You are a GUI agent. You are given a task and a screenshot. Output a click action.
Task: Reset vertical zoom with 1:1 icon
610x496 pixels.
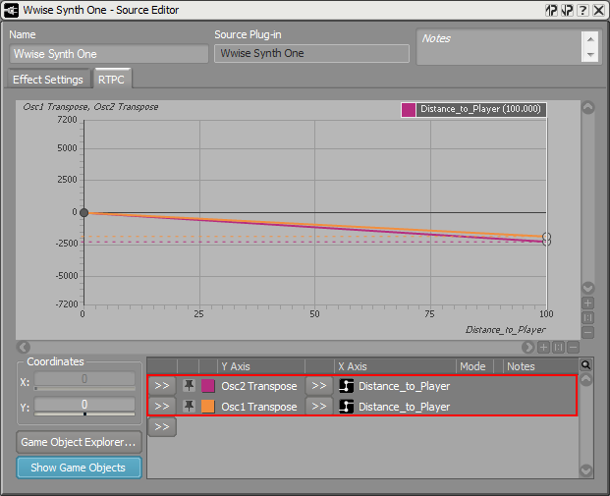(587, 318)
